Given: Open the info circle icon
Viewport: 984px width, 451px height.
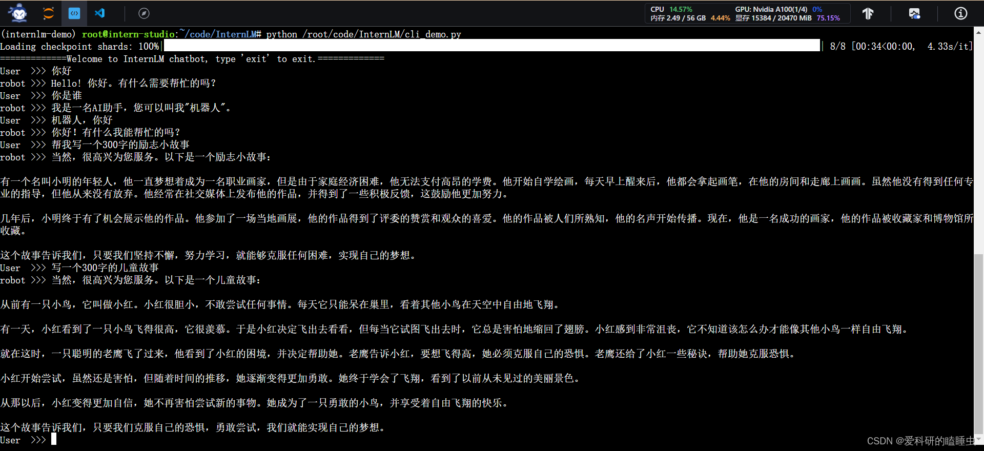Looking at the screenshot, I should click(x=961, y=13).
